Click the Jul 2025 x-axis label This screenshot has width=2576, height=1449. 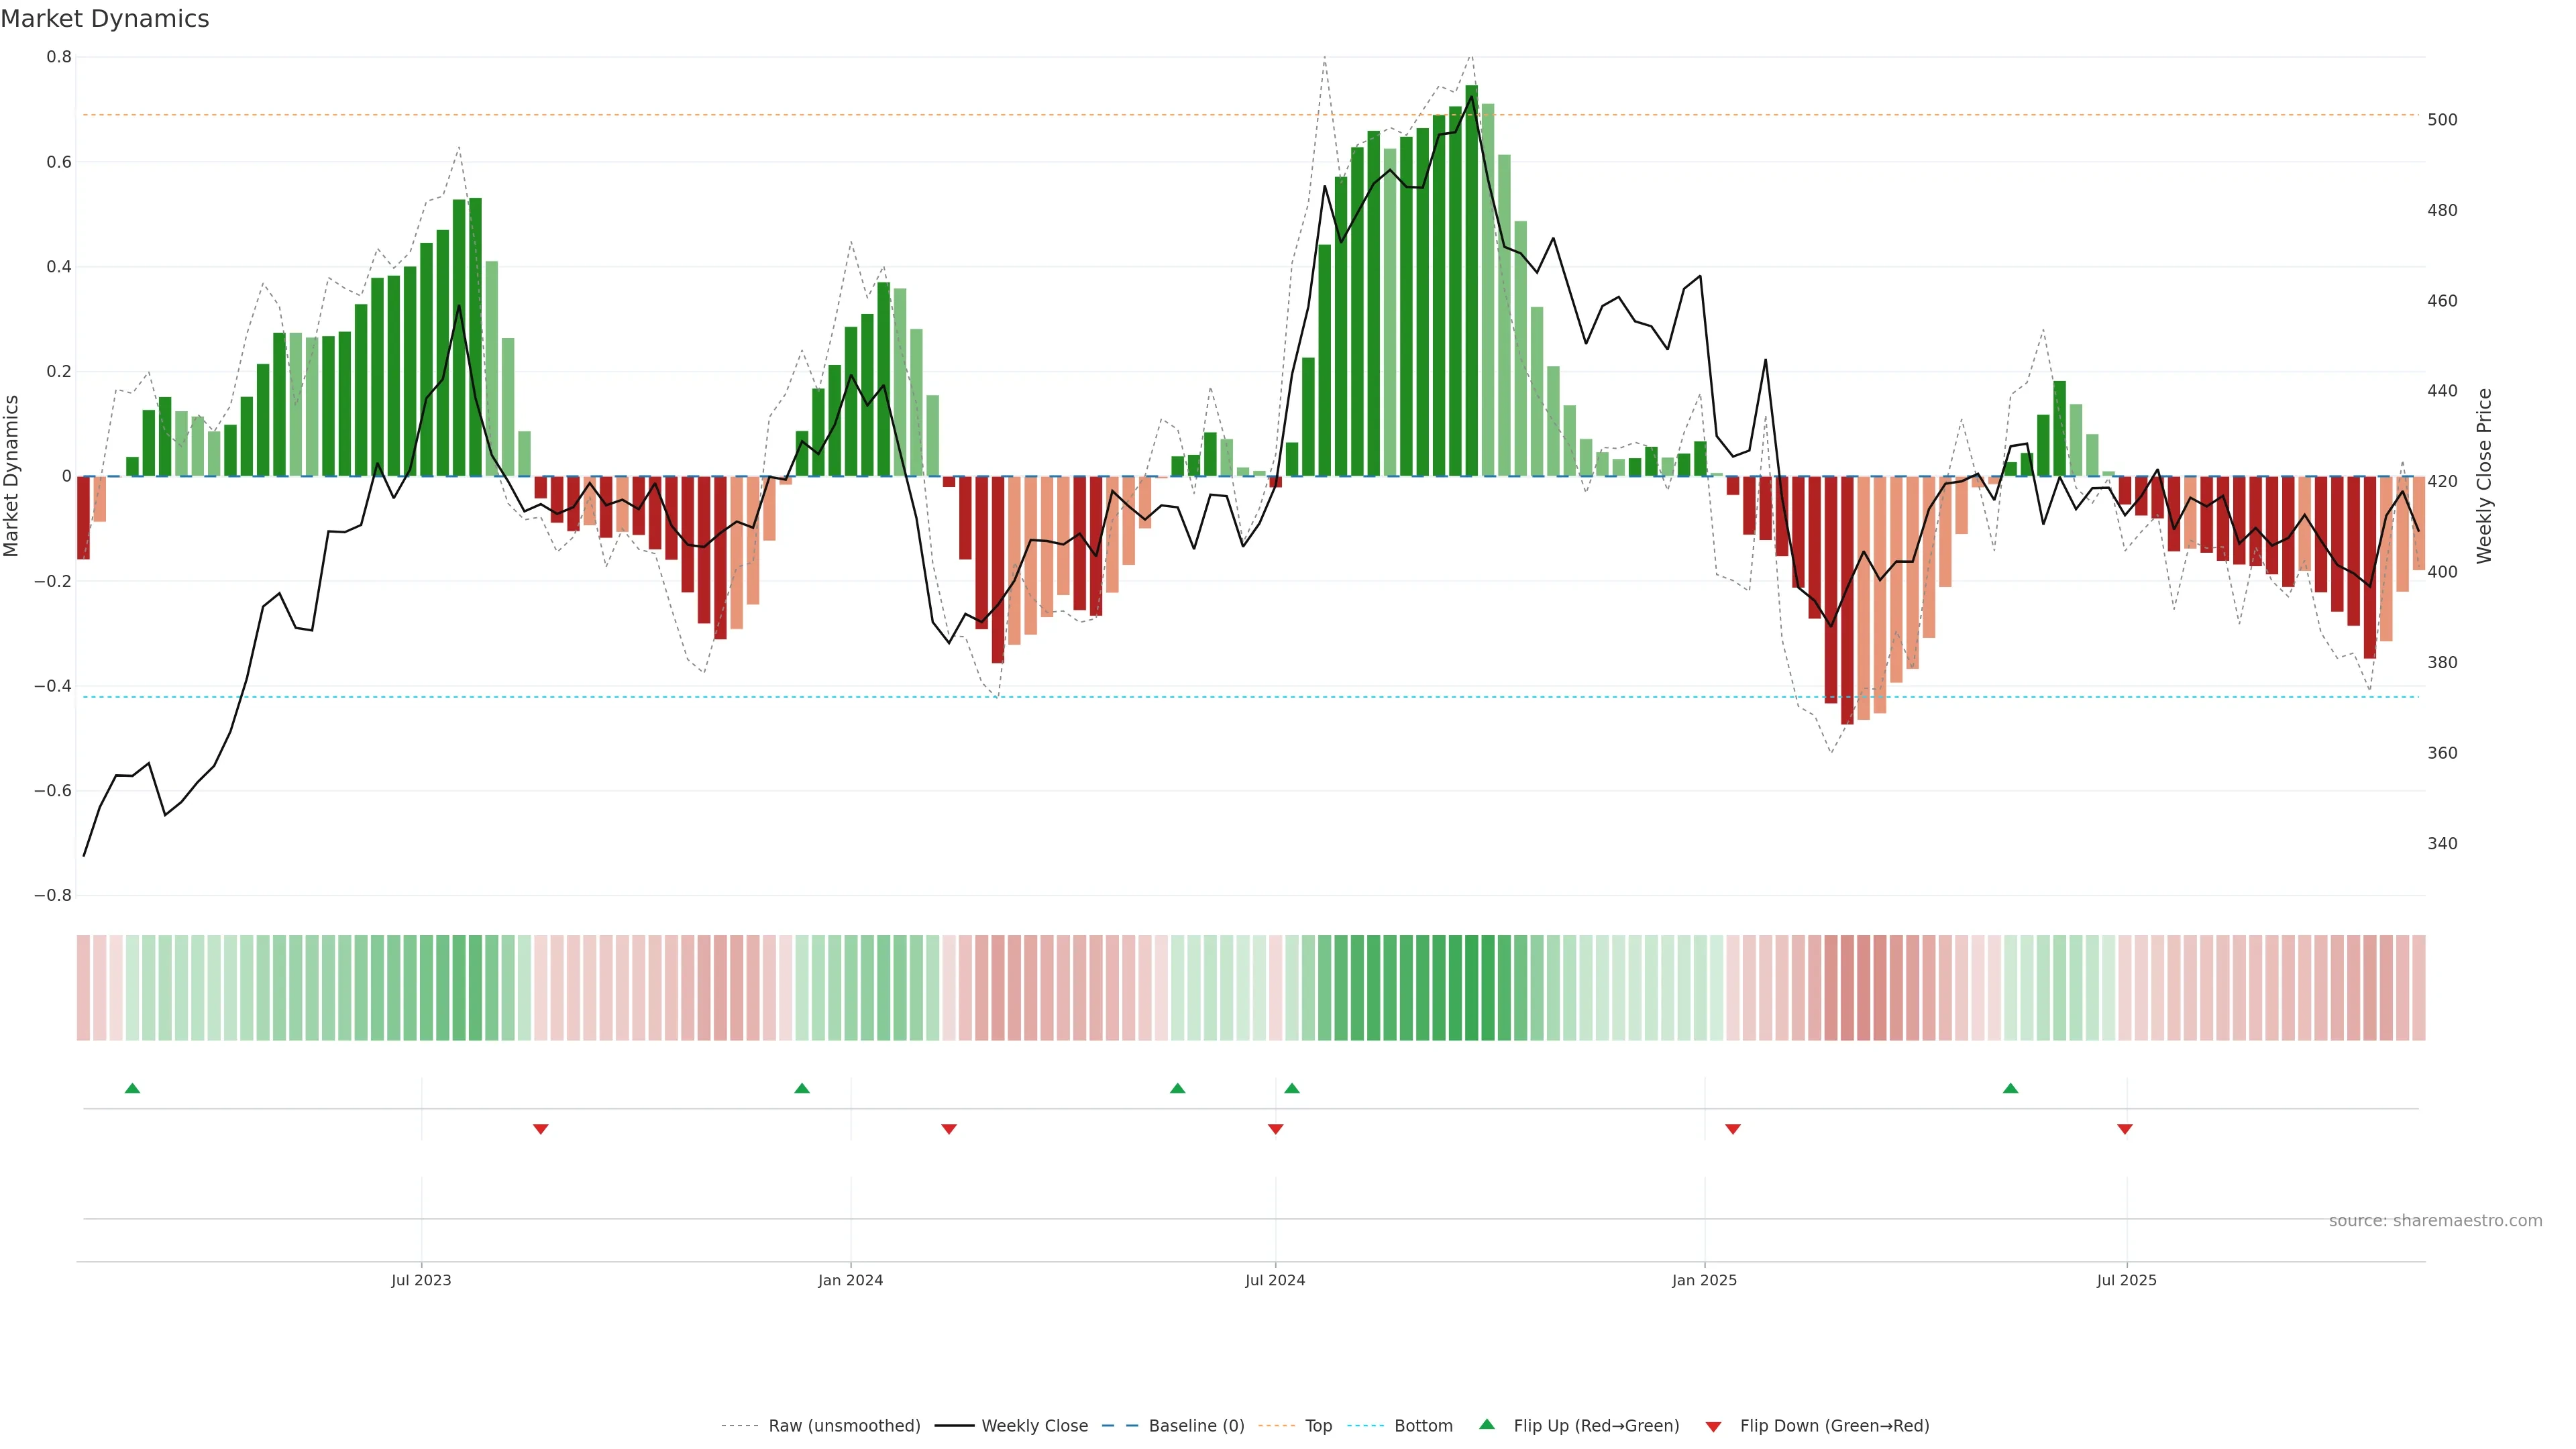coord(2126,1280)
